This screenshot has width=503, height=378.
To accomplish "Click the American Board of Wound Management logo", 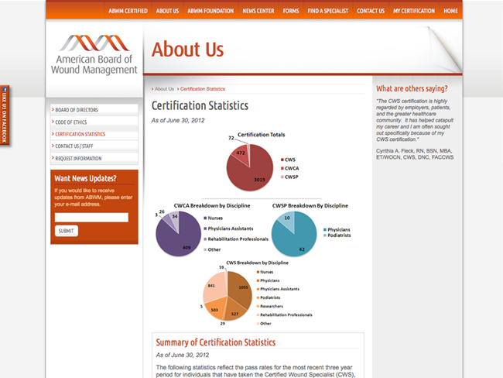I will pos(94,55).
